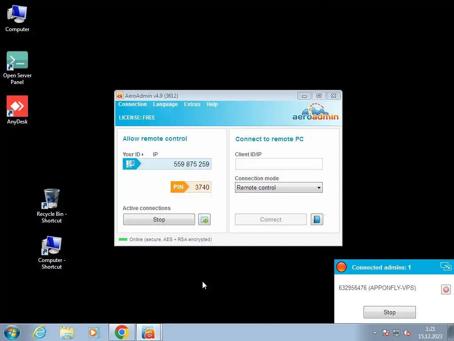The width and height of the screenshot is (454, 341).
Task: Launch Internet Explorer from taskbar
Action: [39, 332]
